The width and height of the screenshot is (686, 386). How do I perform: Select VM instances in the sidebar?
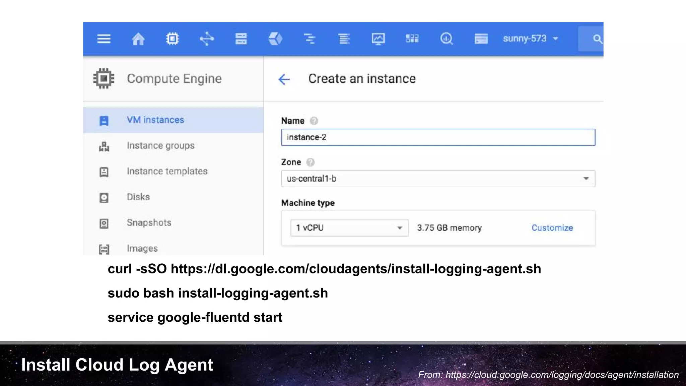155,120
